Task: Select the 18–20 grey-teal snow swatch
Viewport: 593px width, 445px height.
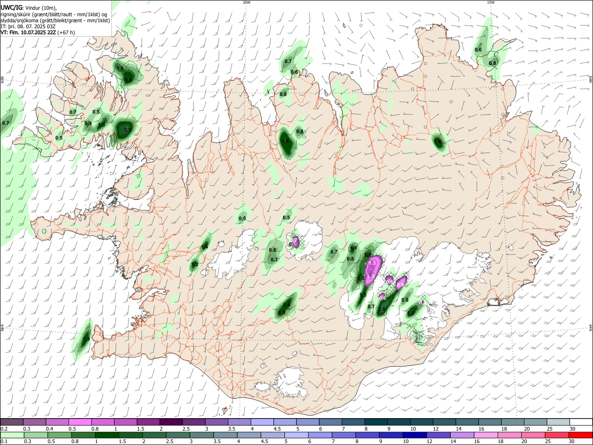Action: click(x=512, y=422)
